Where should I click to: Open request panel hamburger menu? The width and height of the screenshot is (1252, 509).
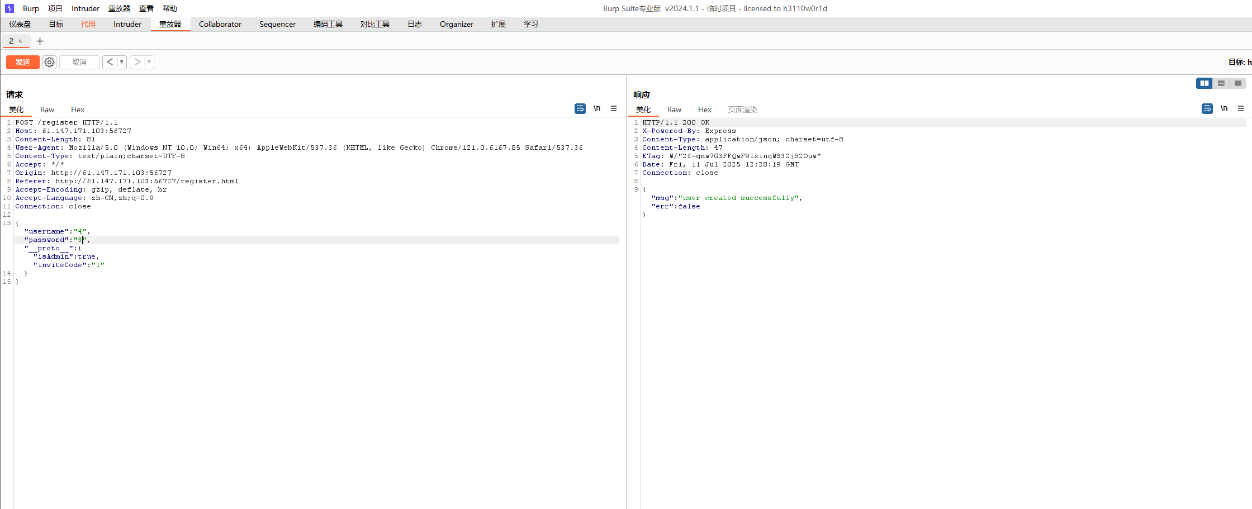(x=614, y=108)
